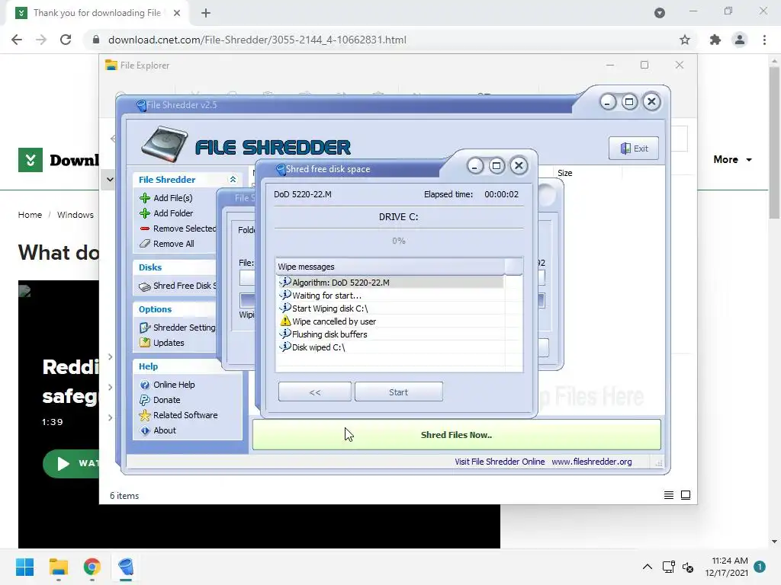Click the File Explorer navigation pane dropdown arrow
The image size is (781, 585).
point(110,180)
